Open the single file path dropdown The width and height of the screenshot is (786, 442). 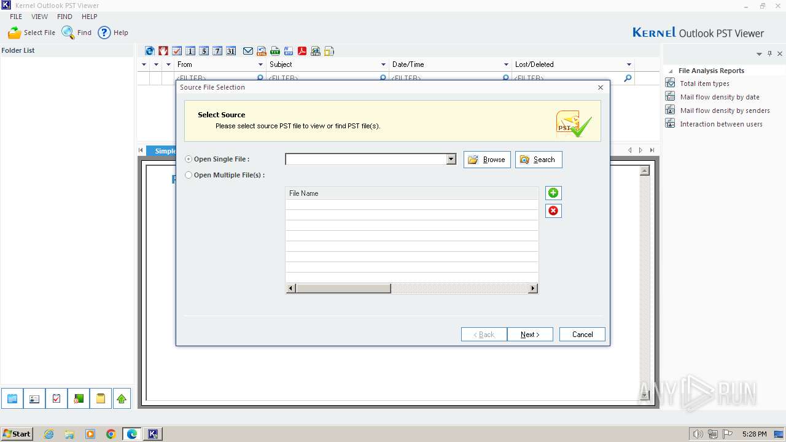(451, 160)
